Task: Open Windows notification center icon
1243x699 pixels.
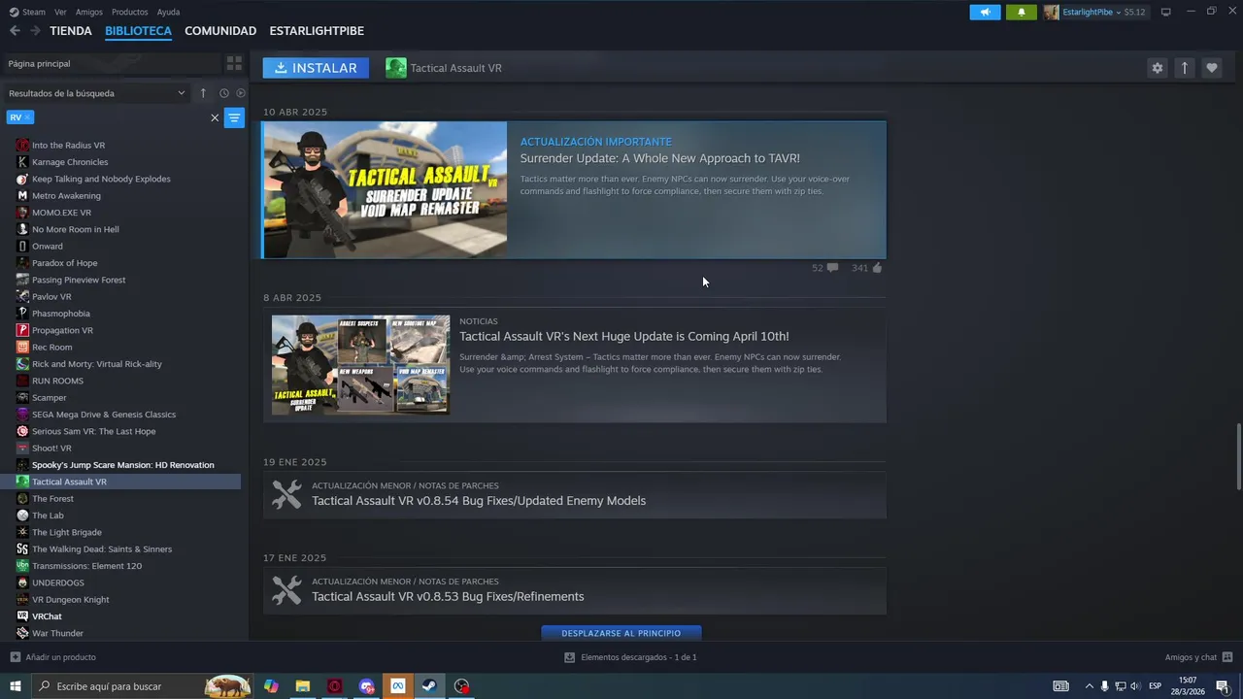Action: [1223, 686]
